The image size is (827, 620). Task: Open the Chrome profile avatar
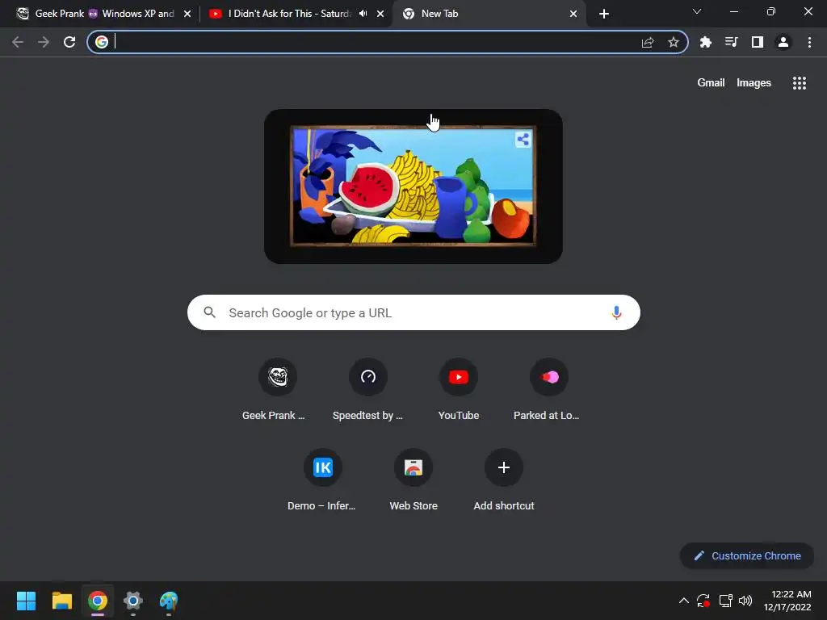783,42
